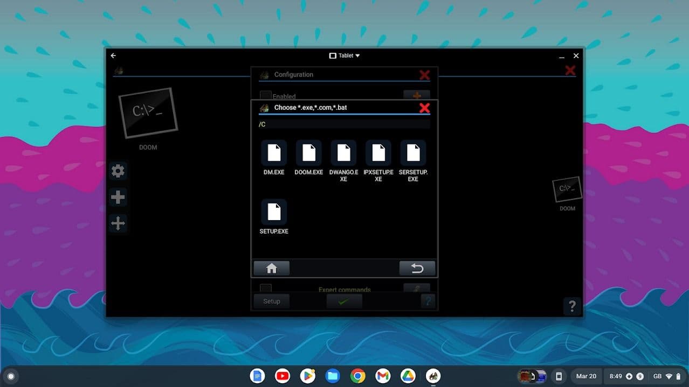The height and width of the screenshot is (387, 689).
Task: Launch DOOM.EXE from the file chooser
Action: (308, 153)
